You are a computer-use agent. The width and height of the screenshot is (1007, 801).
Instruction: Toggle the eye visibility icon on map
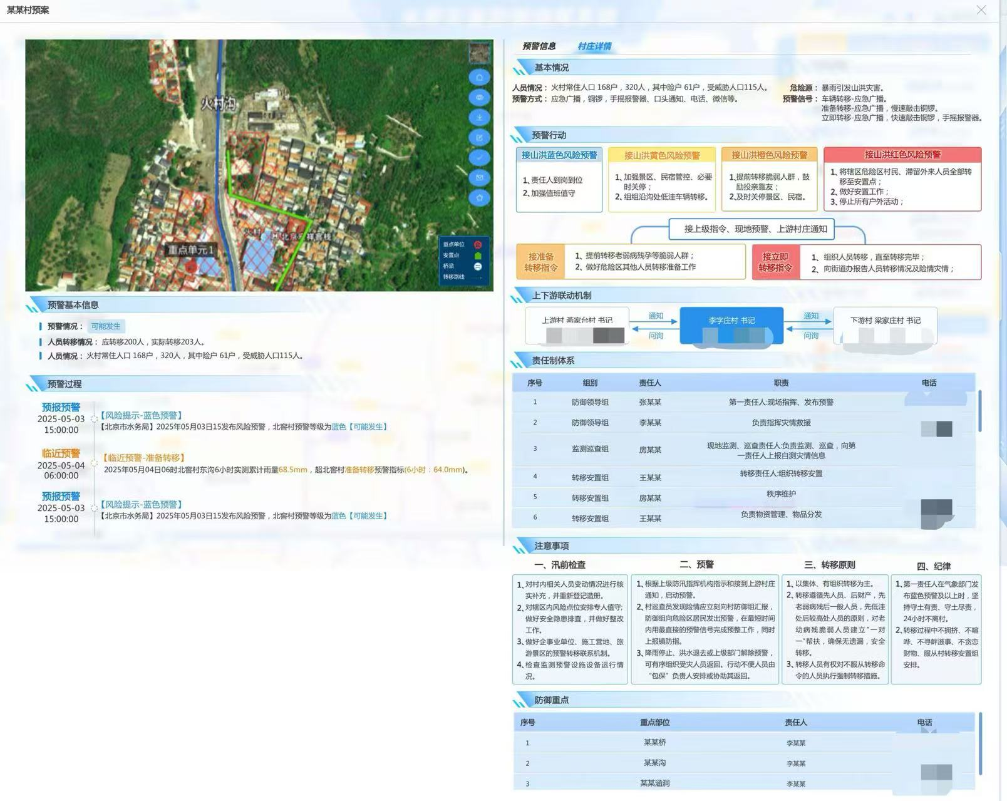[479, 97]
